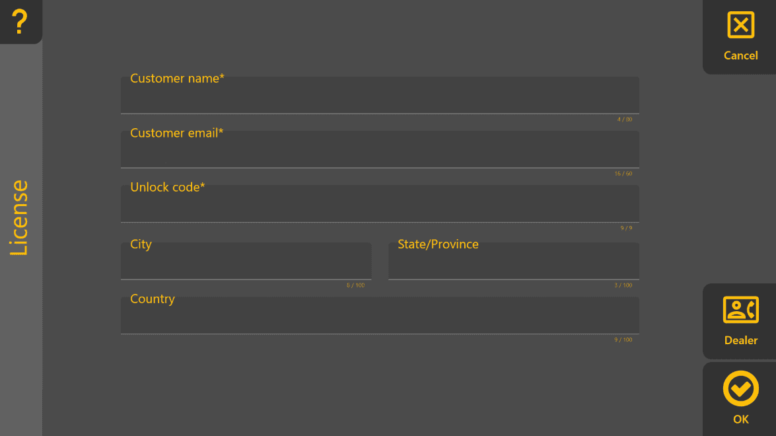
Task: Click the OK text label
Action: (x=740, y=419)
